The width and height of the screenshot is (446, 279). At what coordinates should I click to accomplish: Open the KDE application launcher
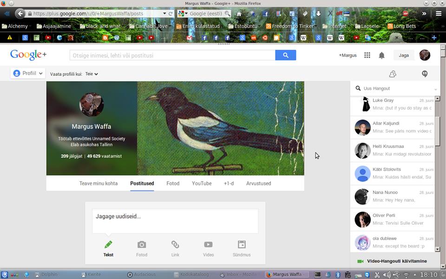4,274
